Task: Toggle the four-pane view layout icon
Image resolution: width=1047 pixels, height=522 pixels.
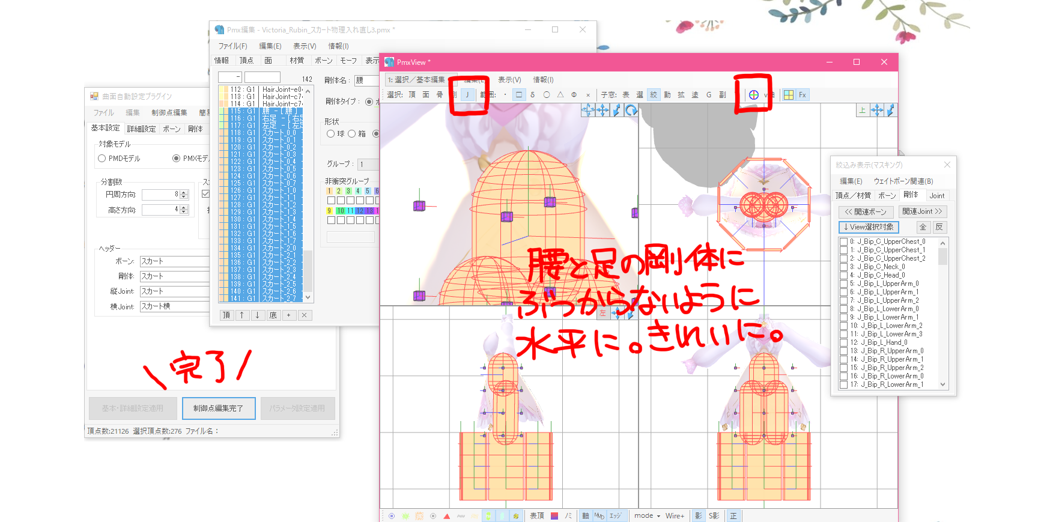Action: click(x=789, y=95)
